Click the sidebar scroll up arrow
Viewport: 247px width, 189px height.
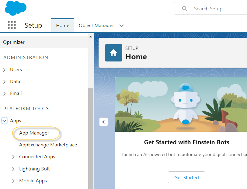[91, 37]
